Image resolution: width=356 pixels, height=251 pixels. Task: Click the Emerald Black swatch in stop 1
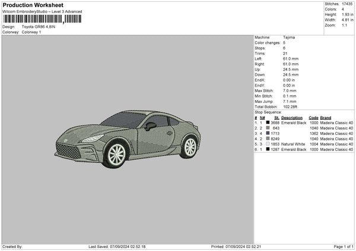(268, 123)
